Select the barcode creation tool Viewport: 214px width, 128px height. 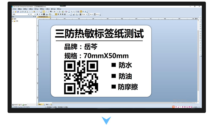click(x=51, y=12)
